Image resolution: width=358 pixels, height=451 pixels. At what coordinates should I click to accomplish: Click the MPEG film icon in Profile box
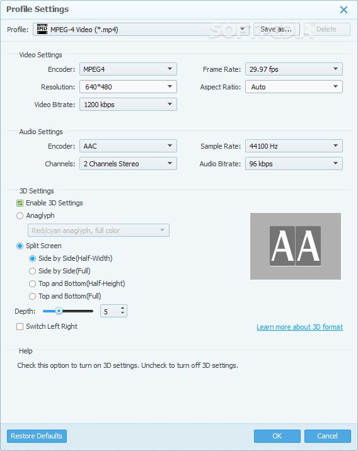[x=42, y=29]
